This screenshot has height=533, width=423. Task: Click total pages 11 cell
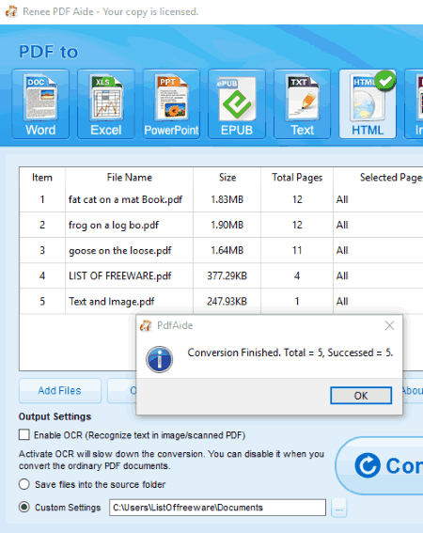click(297, 251)
